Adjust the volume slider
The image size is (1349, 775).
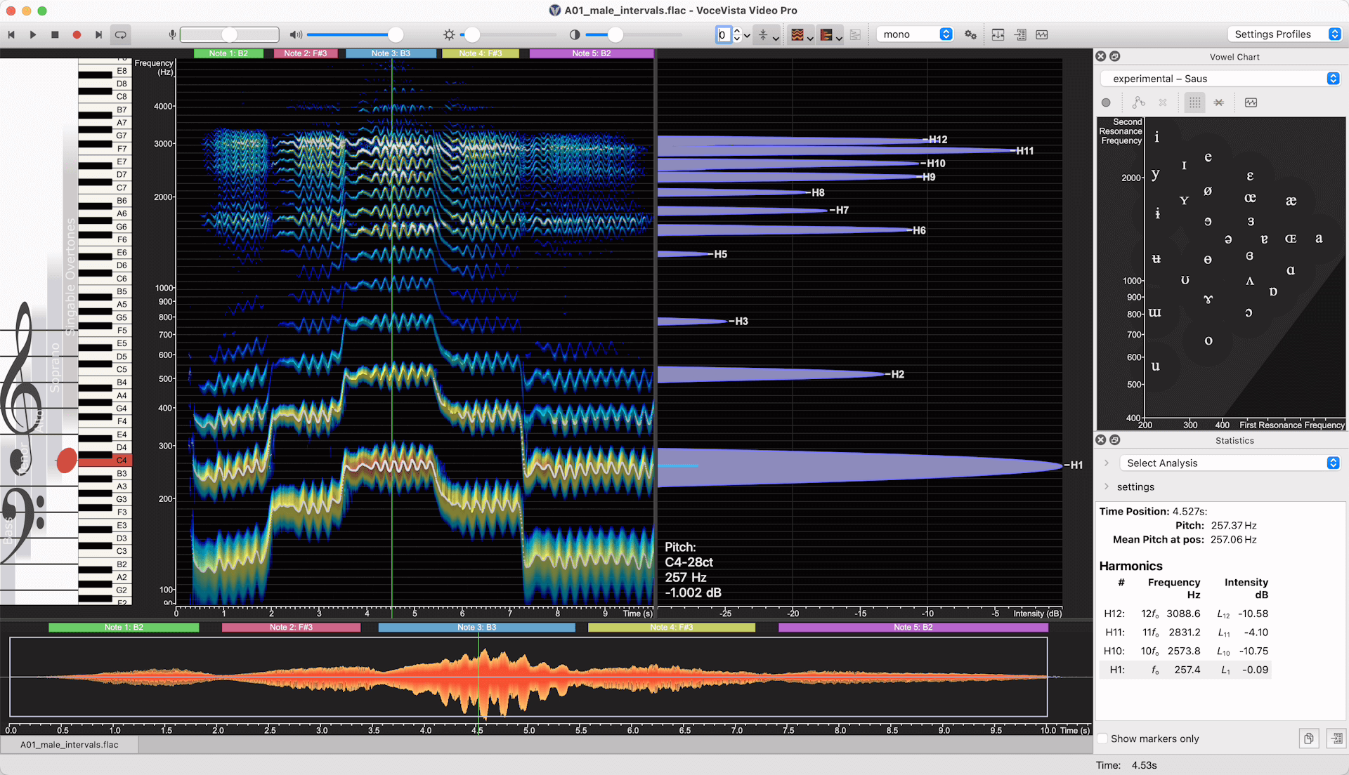click(394, 34)
